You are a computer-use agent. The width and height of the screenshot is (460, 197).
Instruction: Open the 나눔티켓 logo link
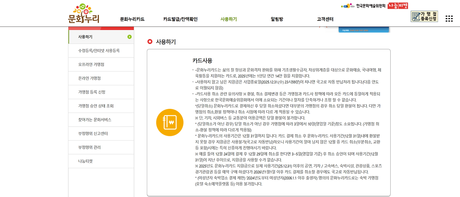point(398,6)
